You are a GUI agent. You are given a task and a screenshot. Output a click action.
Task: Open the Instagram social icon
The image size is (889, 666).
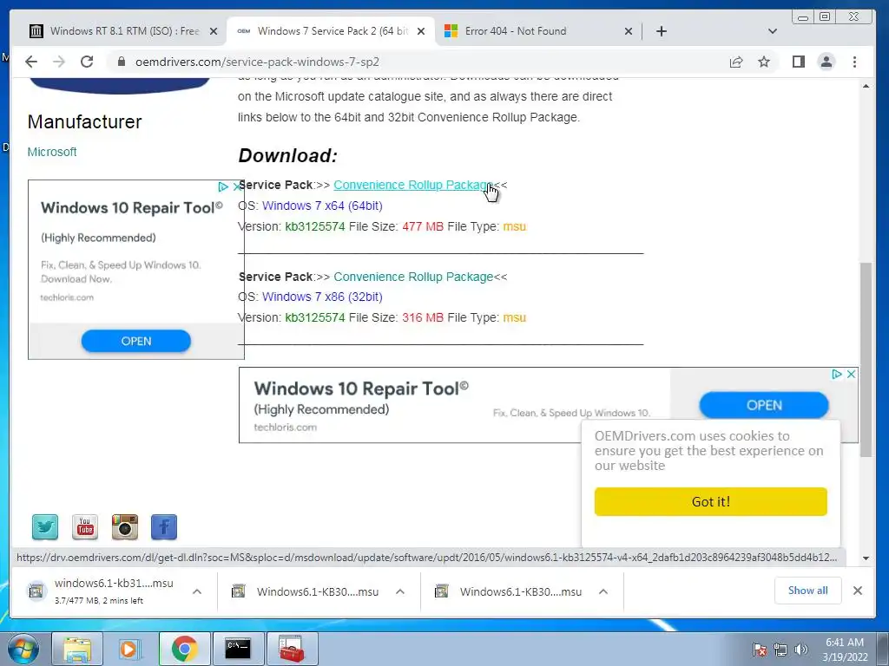[x=125, y=526]
